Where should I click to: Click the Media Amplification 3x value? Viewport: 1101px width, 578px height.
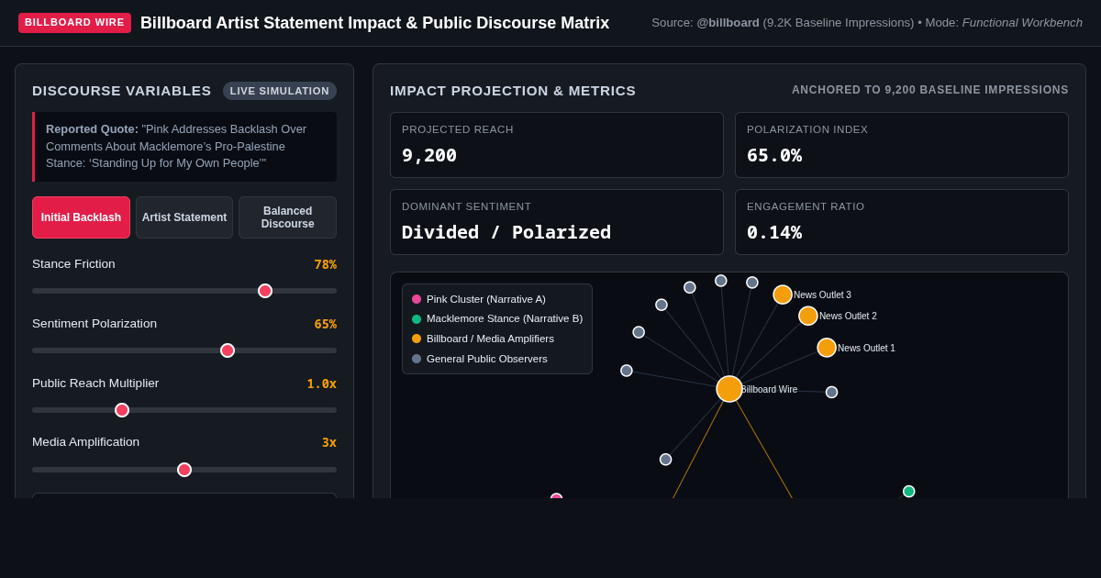tap(329, 442)
